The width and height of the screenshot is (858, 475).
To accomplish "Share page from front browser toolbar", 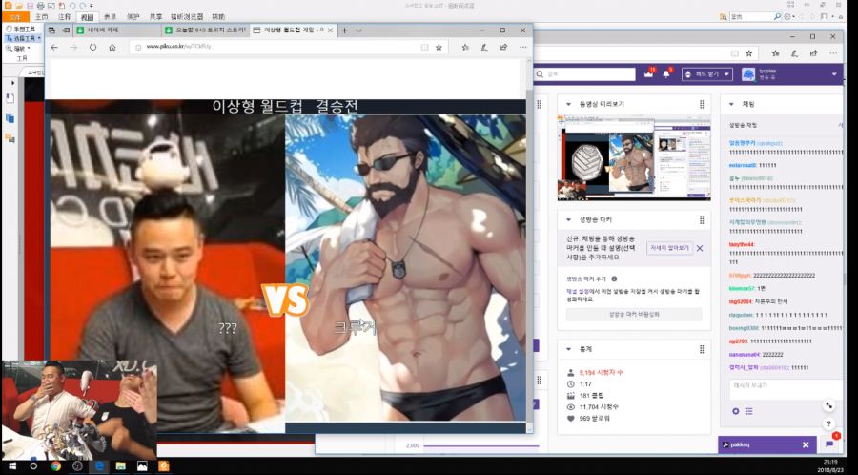I will [x=504, y=48].
